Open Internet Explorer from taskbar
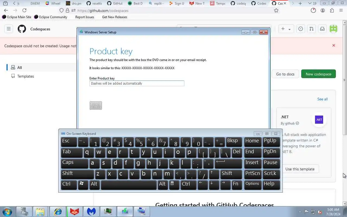Image resolution: width=347 pixels, height=217 pixels. click(57, 212)
